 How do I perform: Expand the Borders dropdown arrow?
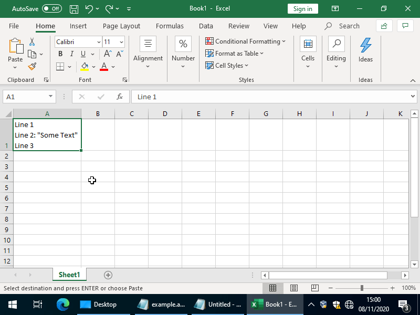[x=70, y=67]
